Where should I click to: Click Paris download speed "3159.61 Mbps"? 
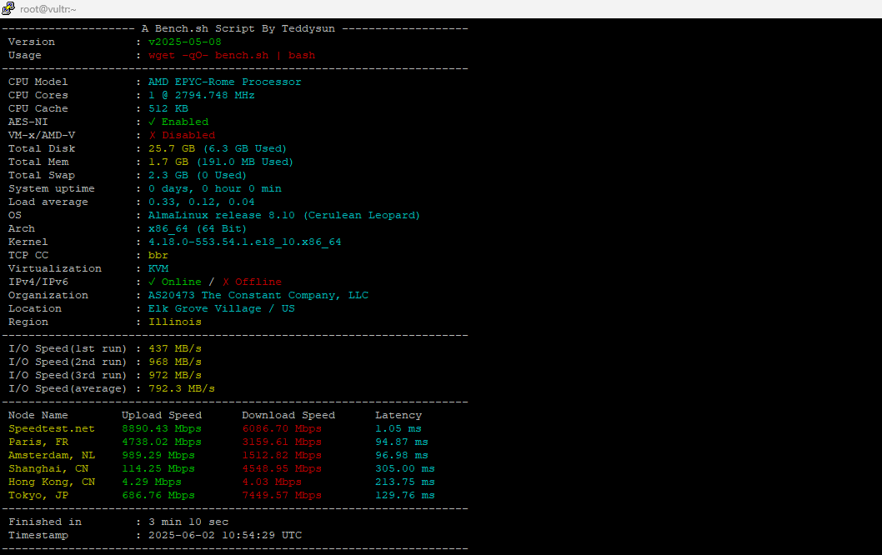(282, 442)
